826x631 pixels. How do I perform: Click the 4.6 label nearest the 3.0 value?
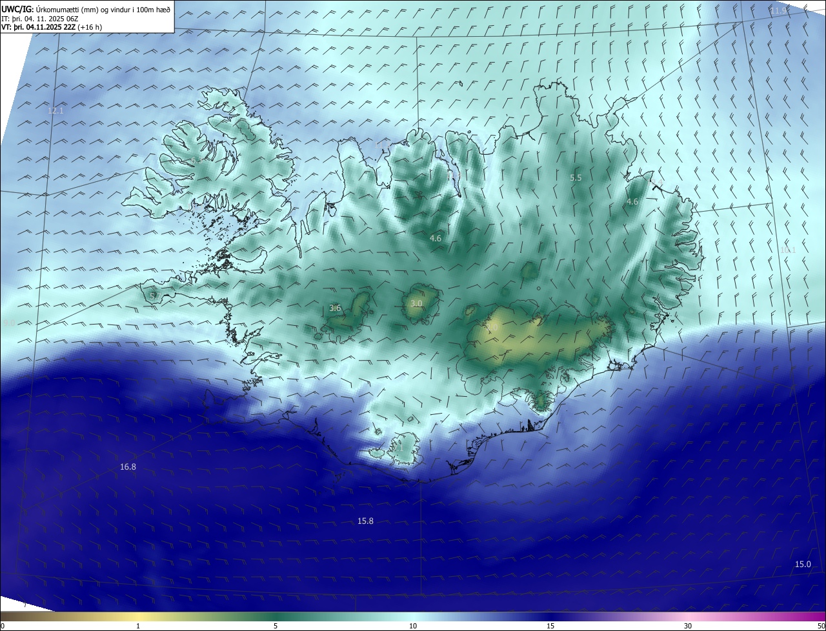pyautogui.click(x=436, y=239)
